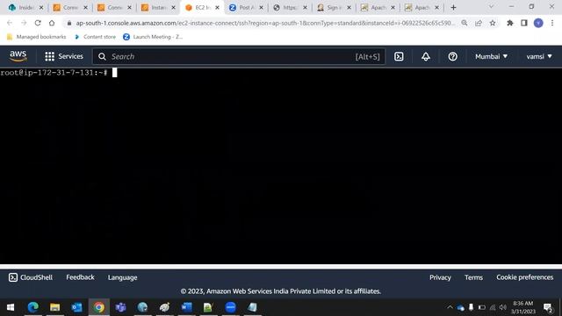562x316 pixels.
Task: Open the Chrome profile avatar
Action: [538, 23]
